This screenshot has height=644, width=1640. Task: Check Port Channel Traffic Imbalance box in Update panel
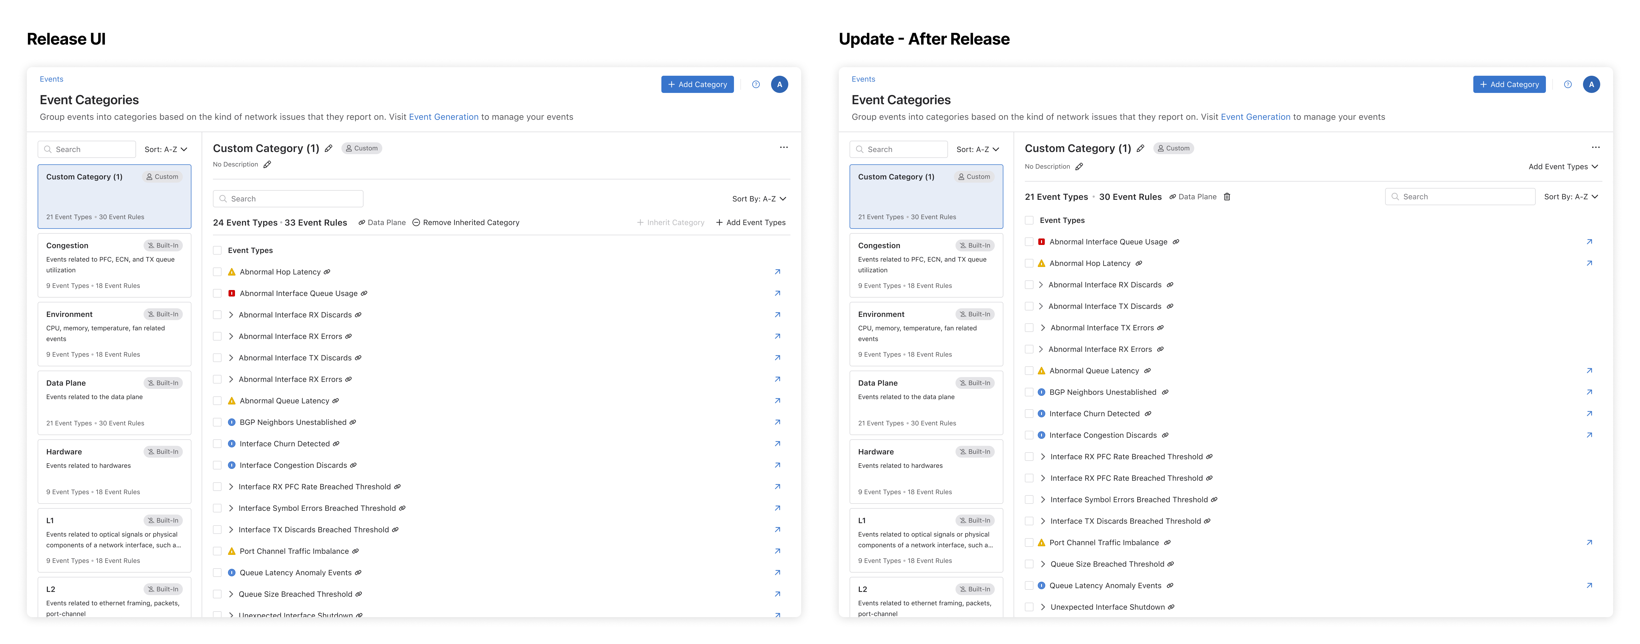coord(1029,543)
